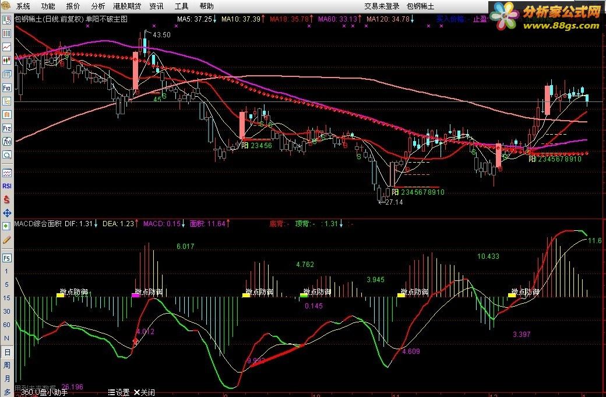Viewport: 606px width, 397px height.
Task: Click 包钢稀土 stock name in title bar
Action: click(421, 6)
